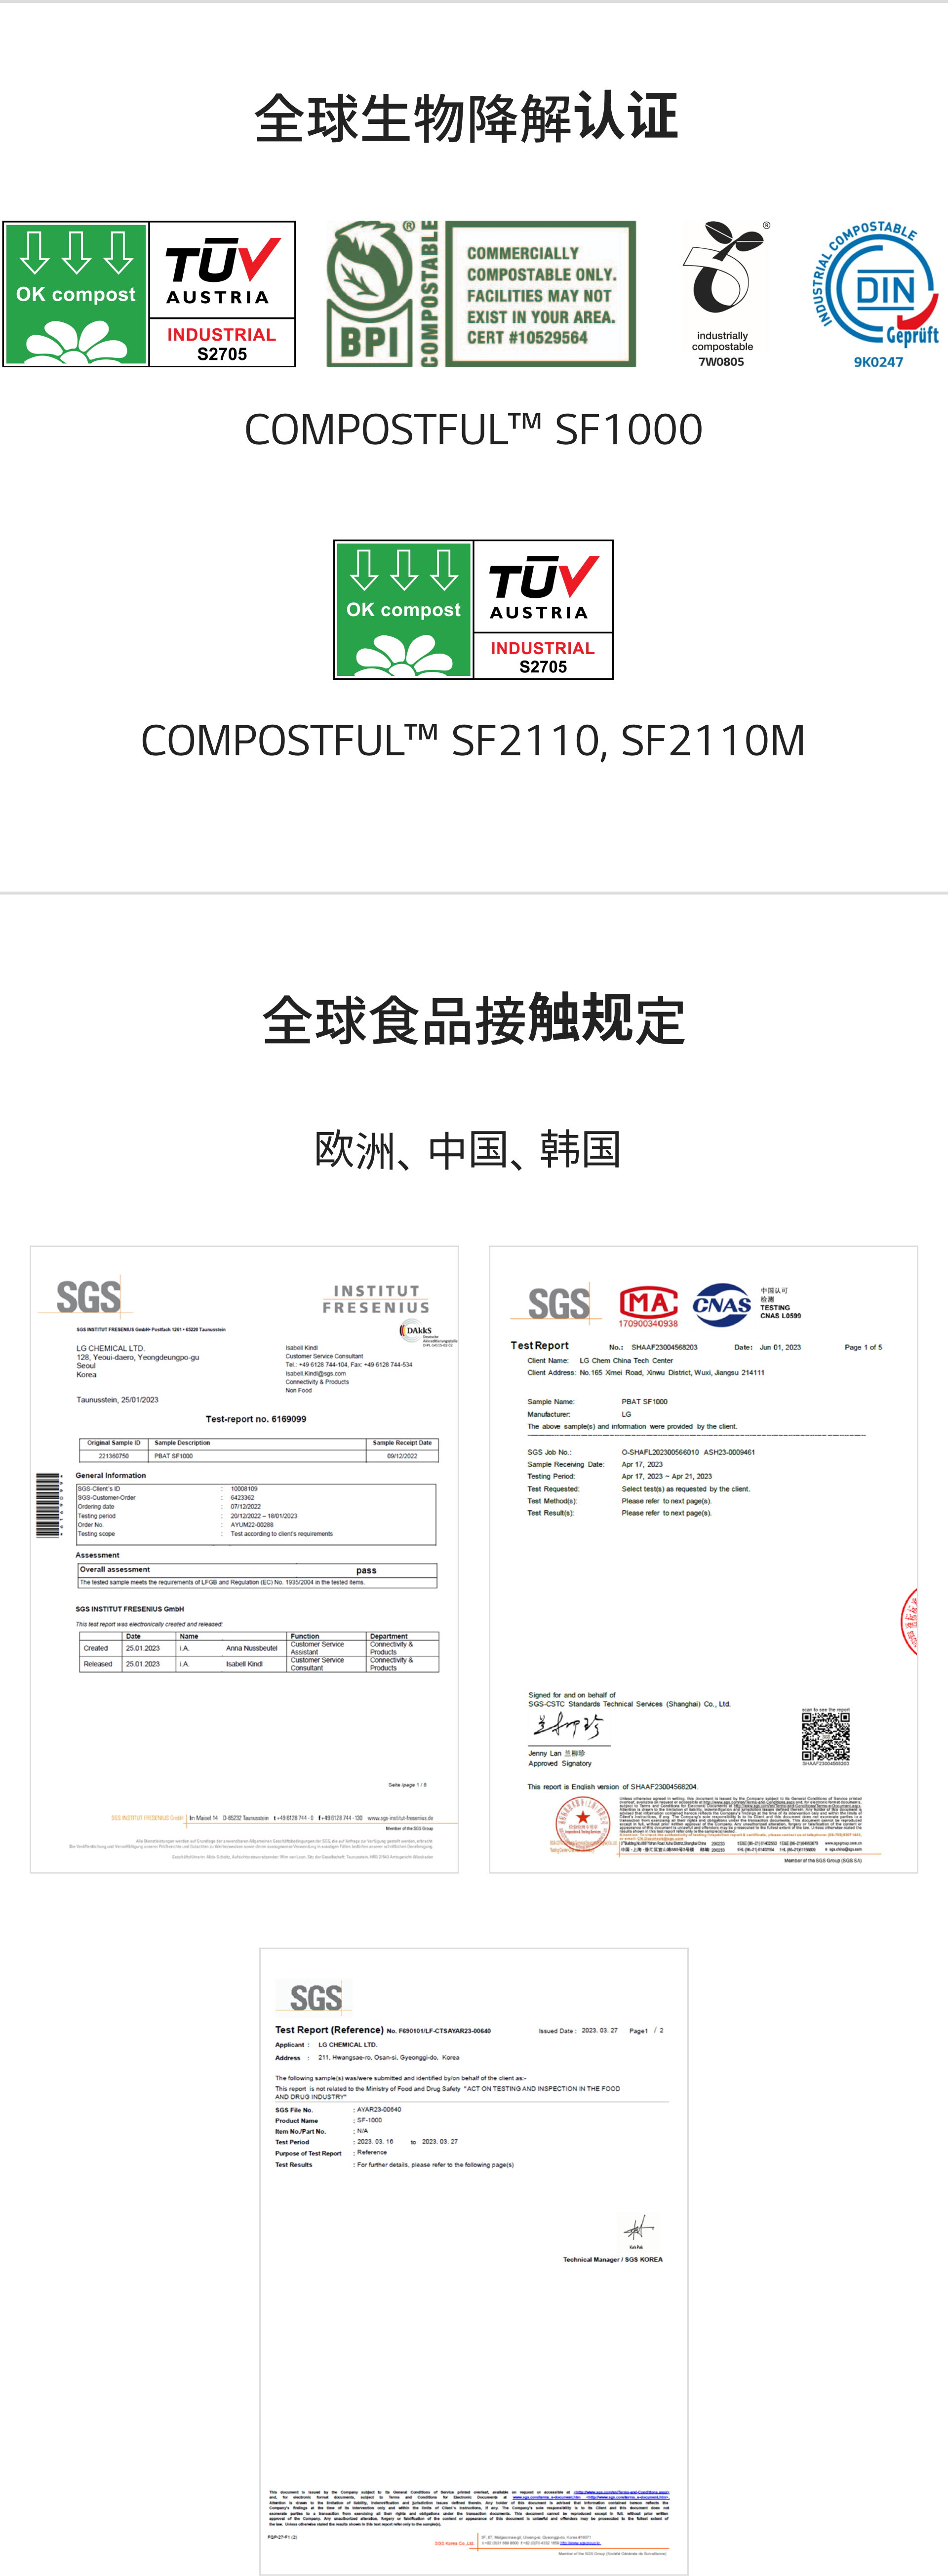Click Test-report no. 6169099 line
Viewport: 948px width, 2576px height.
[x=256, y=1419]
